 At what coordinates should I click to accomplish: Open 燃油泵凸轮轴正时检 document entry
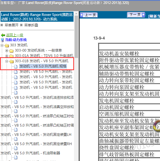(37, 116)
